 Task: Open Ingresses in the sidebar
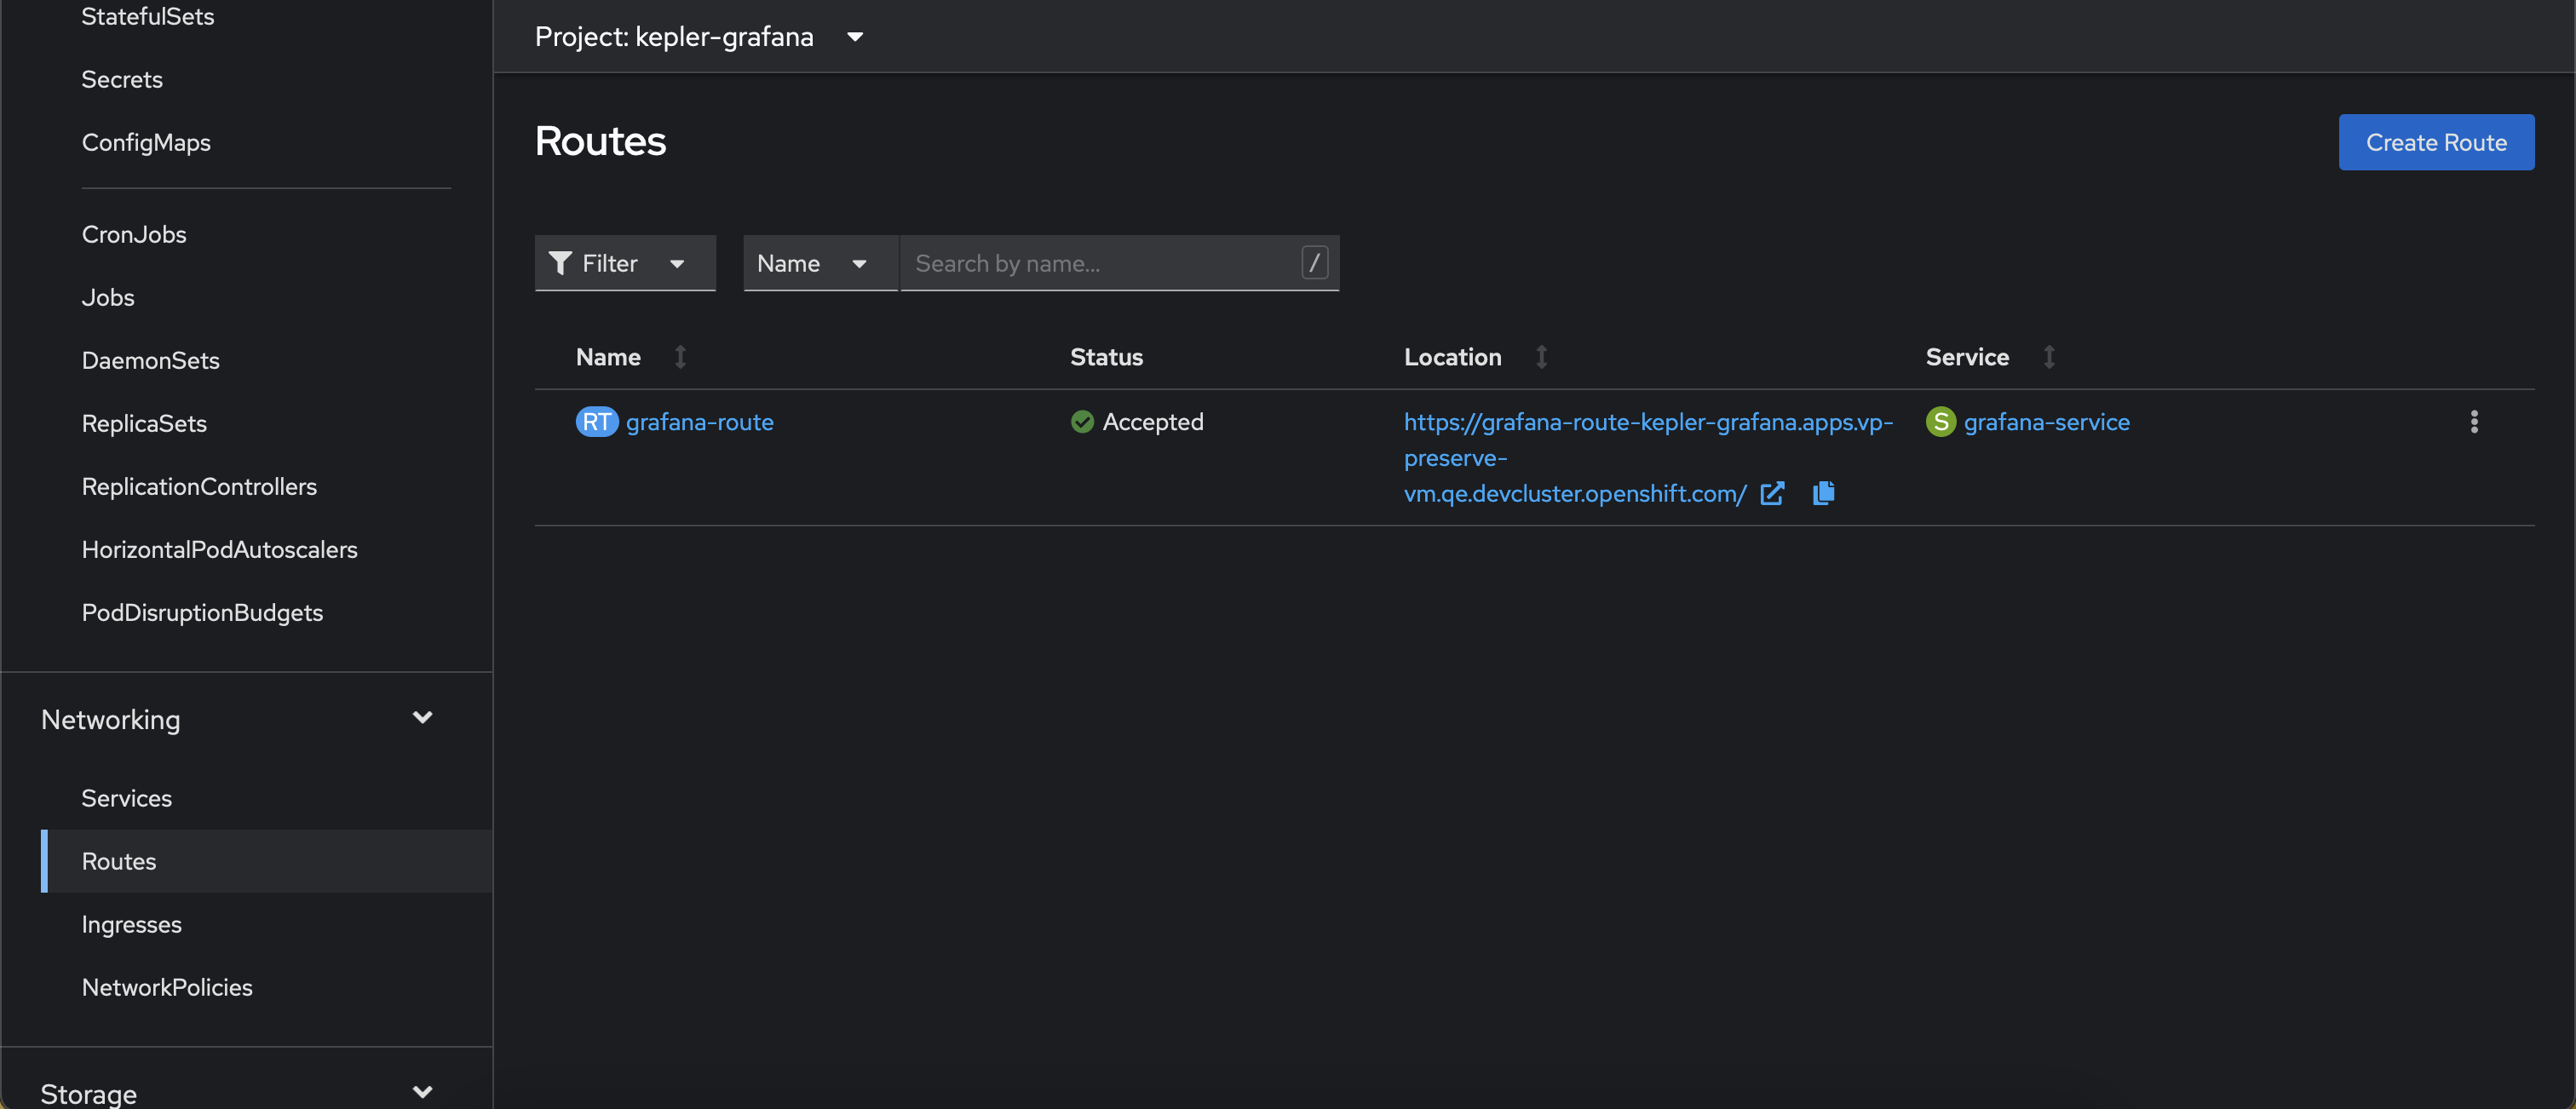[132, 924]
